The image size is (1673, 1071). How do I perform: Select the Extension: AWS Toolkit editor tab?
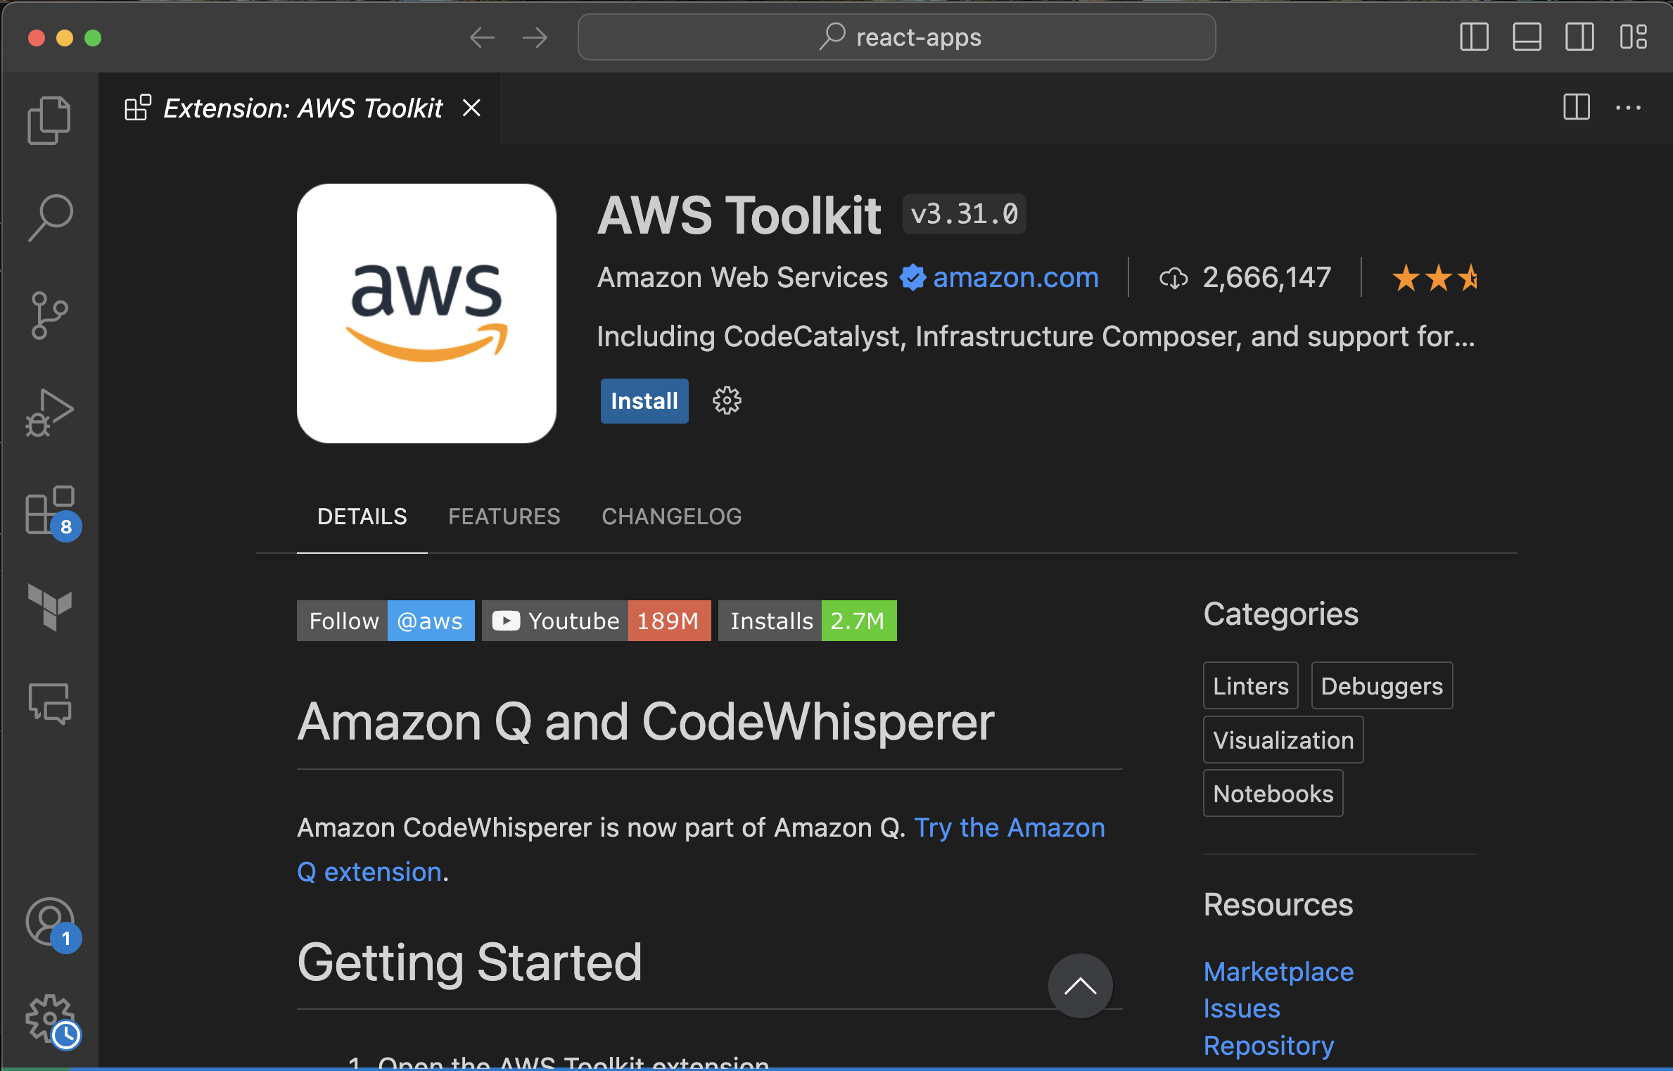tap(300, 108)
